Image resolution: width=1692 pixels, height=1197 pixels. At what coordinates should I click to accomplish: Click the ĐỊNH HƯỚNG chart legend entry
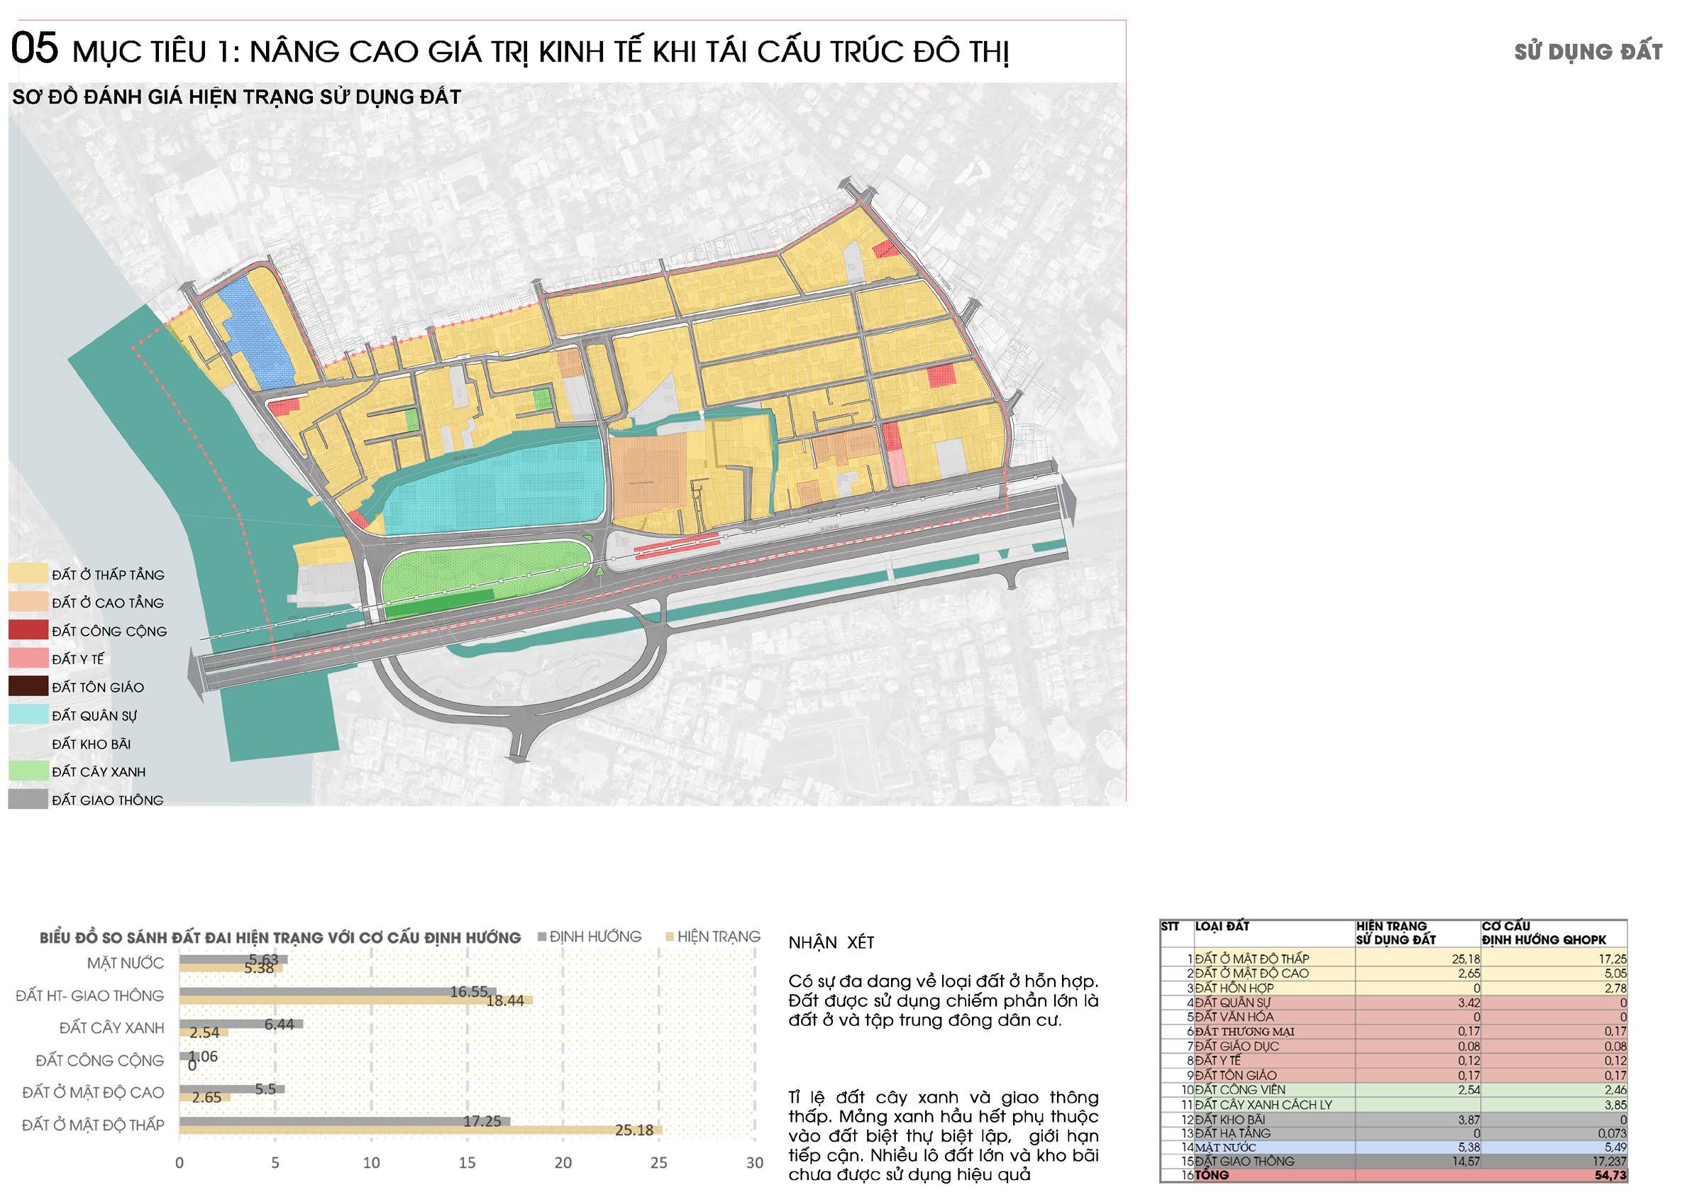coord(589,936)
